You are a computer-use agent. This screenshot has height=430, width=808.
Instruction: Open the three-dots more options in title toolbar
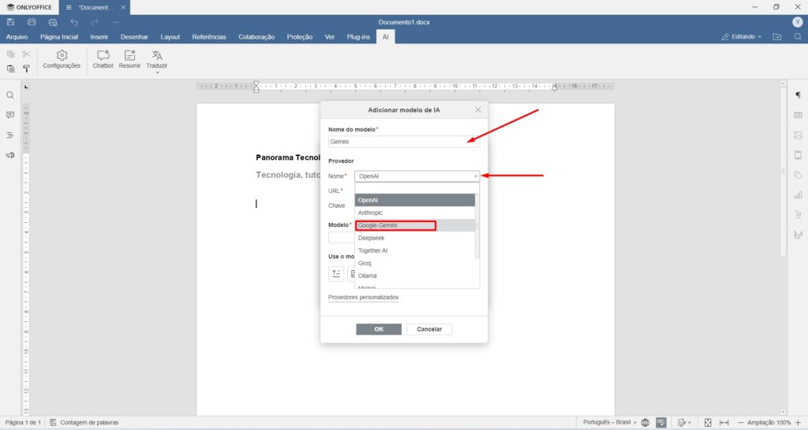tap(115, 22)
